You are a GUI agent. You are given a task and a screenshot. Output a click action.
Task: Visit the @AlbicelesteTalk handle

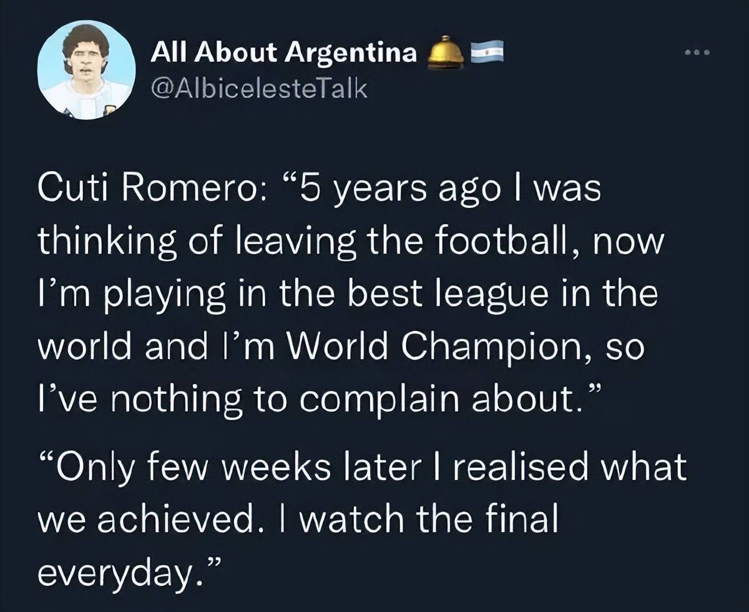pyautogui.click(x=260, y=89)
